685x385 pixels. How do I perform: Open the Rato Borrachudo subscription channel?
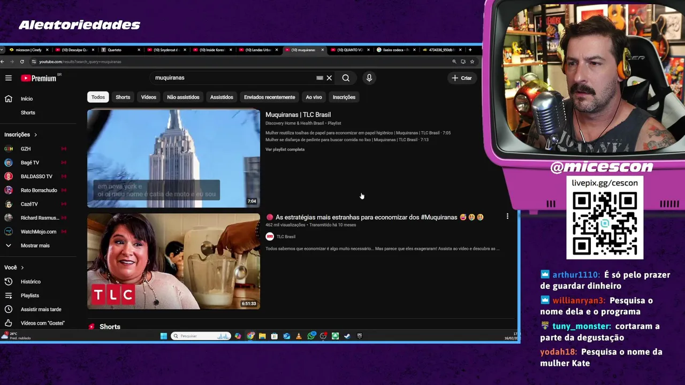pos(39,190)
